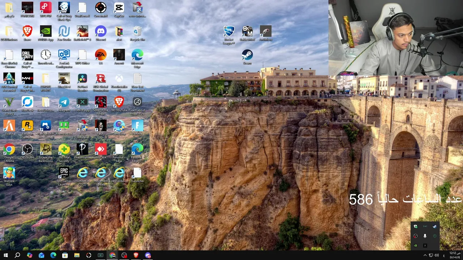Viewport: 463px width, 260px height.
Task: Open the Google Chrome desktop icon
Action: click(x=9, y=152)
